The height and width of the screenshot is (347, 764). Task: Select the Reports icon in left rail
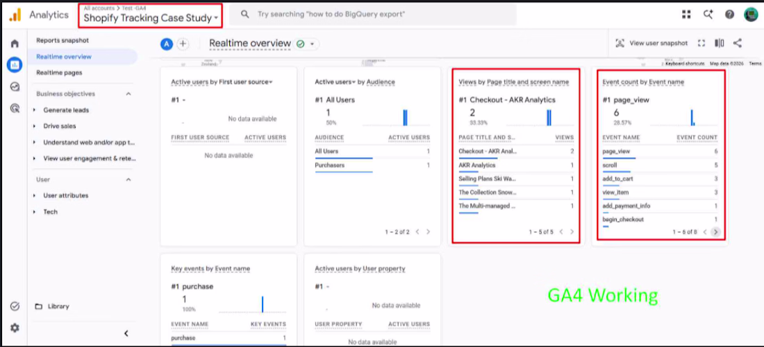coord(15,64)
